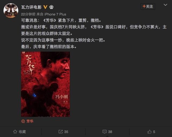This screenshot has height=137, width=172.
Task: Click the repost share icon
Action: tap(60, 132)
